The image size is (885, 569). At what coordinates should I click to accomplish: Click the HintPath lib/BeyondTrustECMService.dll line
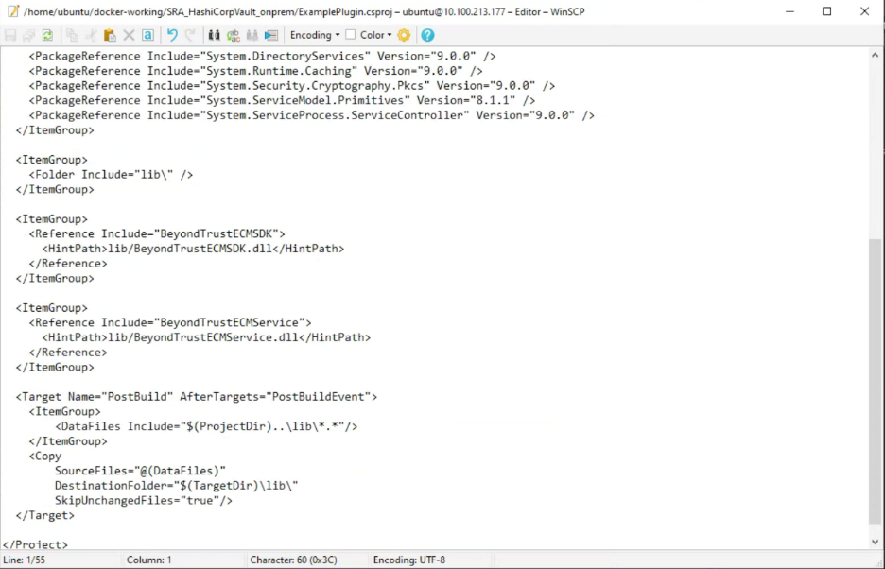click(x=206, y=337)
